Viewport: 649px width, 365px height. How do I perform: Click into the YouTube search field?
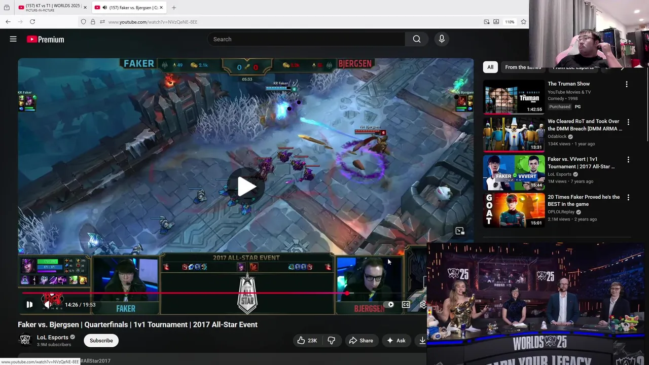pos(306,39)
